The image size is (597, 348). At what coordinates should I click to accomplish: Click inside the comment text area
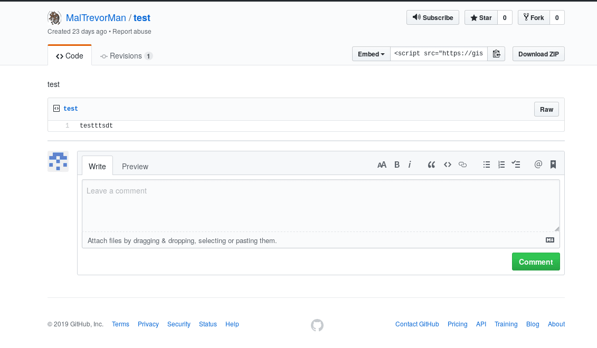[320, 206]
